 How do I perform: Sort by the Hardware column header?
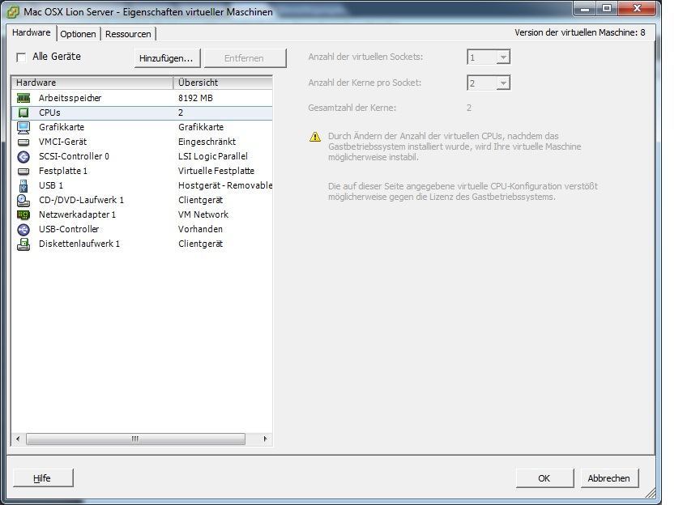92,83
